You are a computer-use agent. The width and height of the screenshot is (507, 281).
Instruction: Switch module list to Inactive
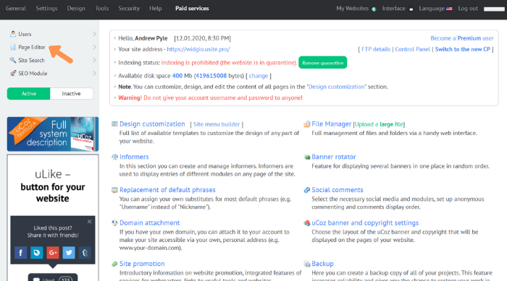(72, 94)
